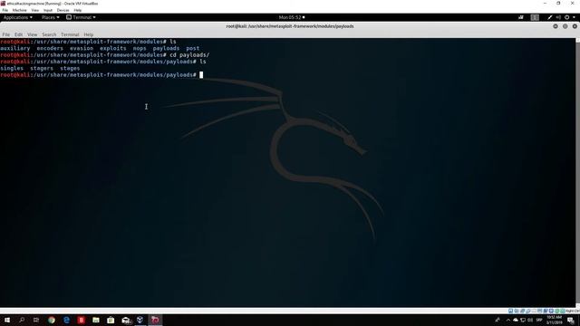Click the OneDrive cloud tray icon
580x326 pixels.
[x=516, y=320]
